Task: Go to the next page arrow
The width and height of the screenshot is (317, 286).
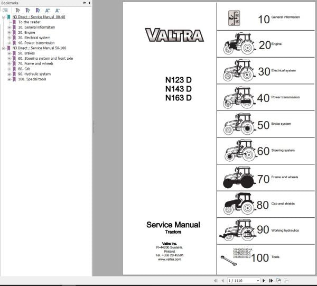Action: coord(264,280)
